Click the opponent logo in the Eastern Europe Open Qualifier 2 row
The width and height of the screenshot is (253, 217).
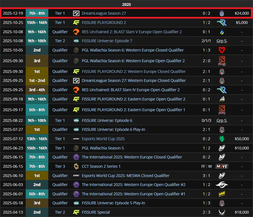(x=222, y=99)
